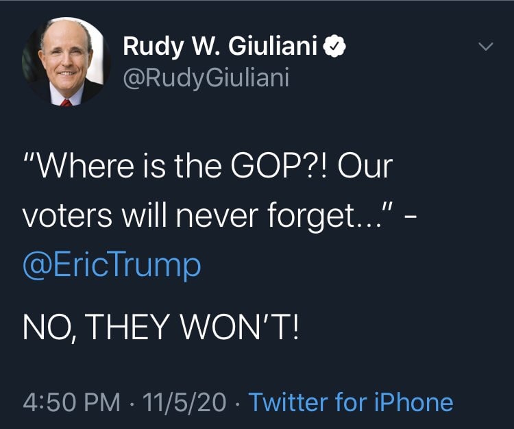Image resolution: width=514 pixels, height=429 pixels.
Task: Click the line "voters will never forget..."
Action: click(x=206, y=216)
